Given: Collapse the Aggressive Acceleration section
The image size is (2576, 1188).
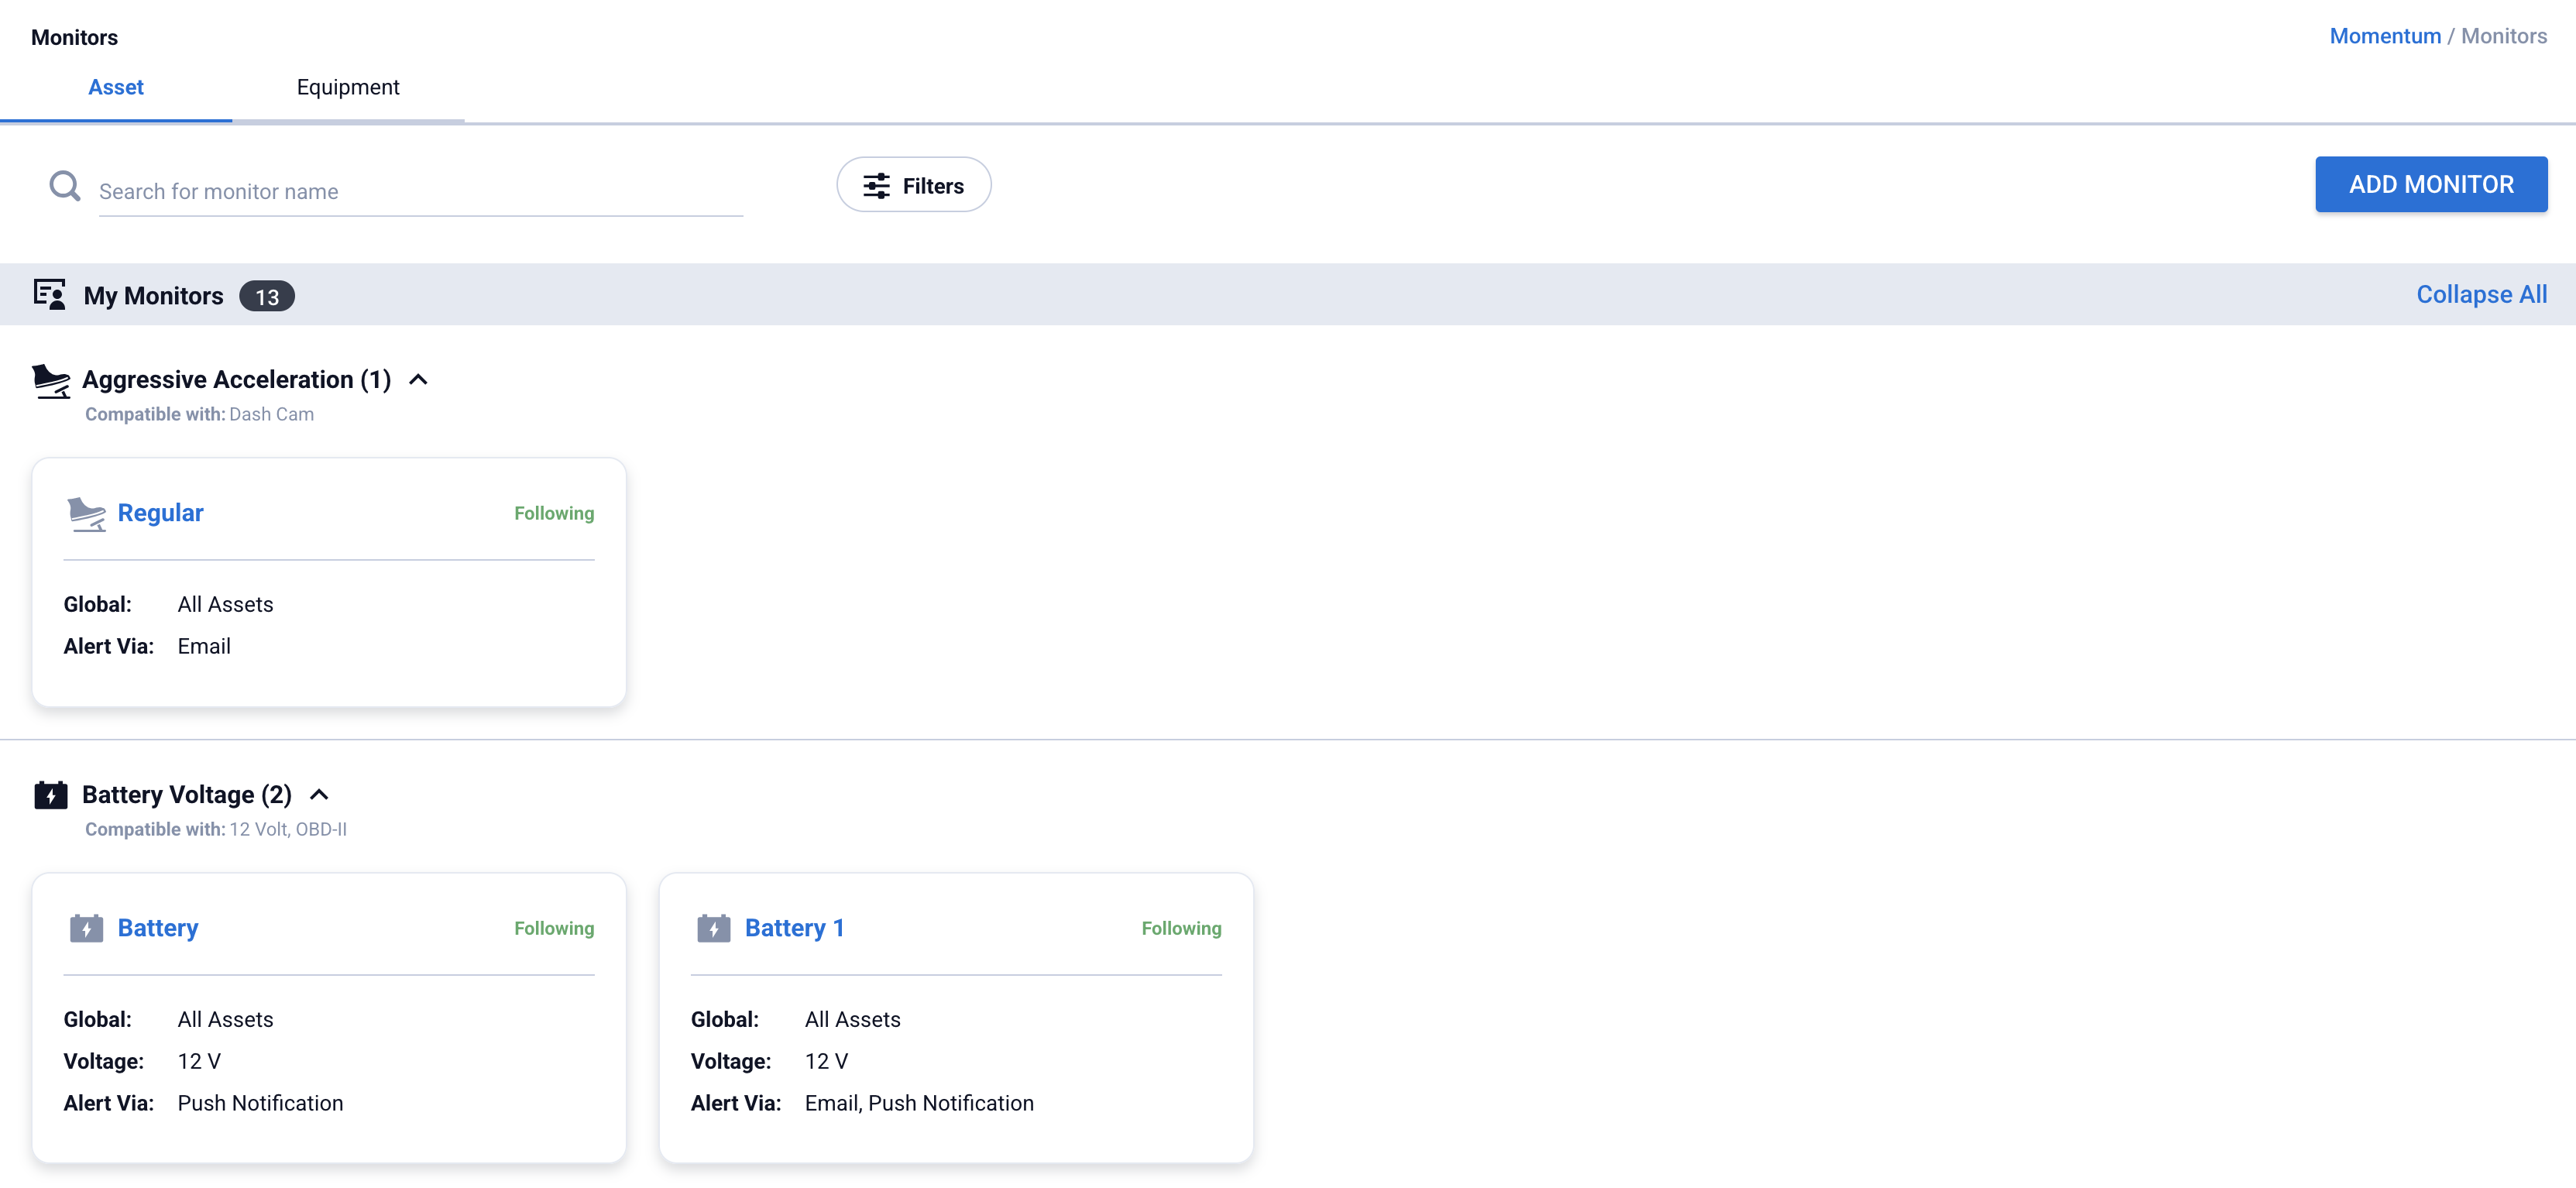Looking at the screenshot, I should 419,379.
